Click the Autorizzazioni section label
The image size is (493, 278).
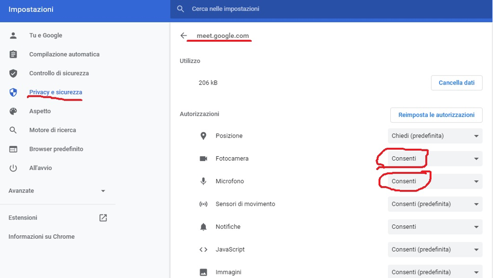click(x=199, y=114)
